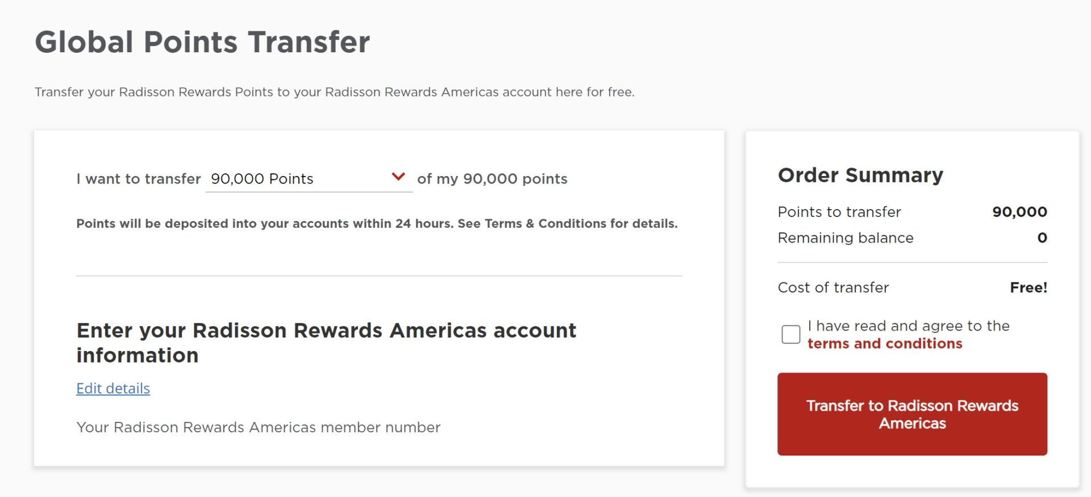The height and width of the screenshot is (497, 1091).
Task: Click the deposited within 24 hours notice text
Action: 376,223
